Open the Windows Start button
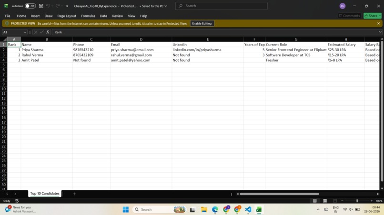 pos(126,209)
